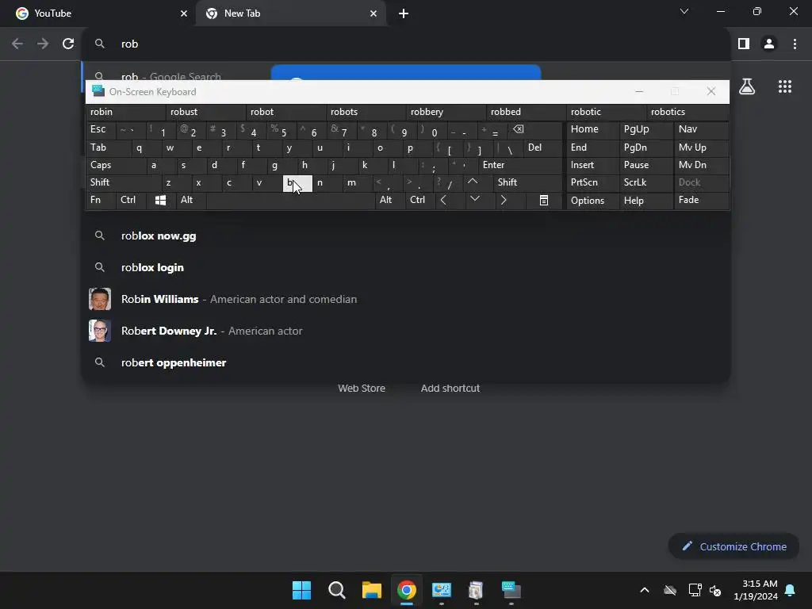Open Windows Start menu

(x=301, y=590)
